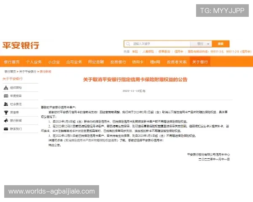The width and height of the screenshot is (253, 202).
Task: Open the 投资银行 nav menu
Action: pyautogui.click(x=118, y=62)
